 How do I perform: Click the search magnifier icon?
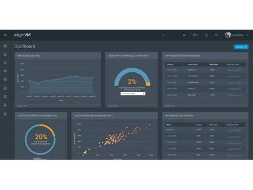[x=216, y=35]
